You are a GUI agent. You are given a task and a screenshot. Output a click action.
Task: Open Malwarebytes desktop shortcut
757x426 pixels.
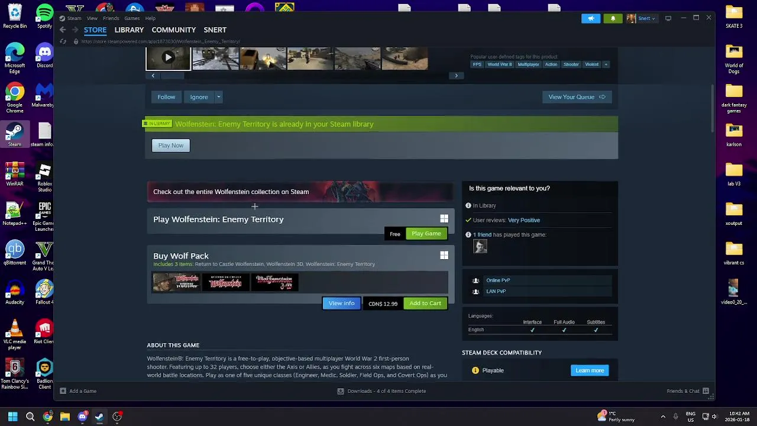click(43, 95)
